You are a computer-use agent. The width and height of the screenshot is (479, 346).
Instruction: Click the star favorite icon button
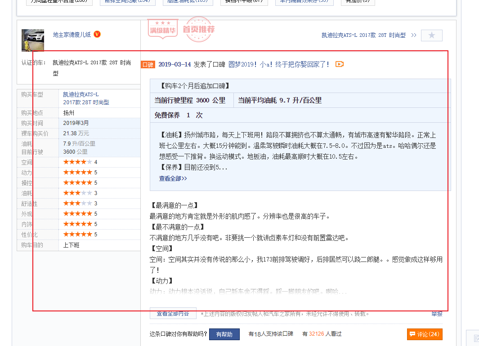coord(431,35)
